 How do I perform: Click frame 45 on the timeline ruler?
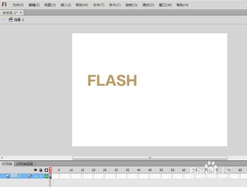(150, 170)
